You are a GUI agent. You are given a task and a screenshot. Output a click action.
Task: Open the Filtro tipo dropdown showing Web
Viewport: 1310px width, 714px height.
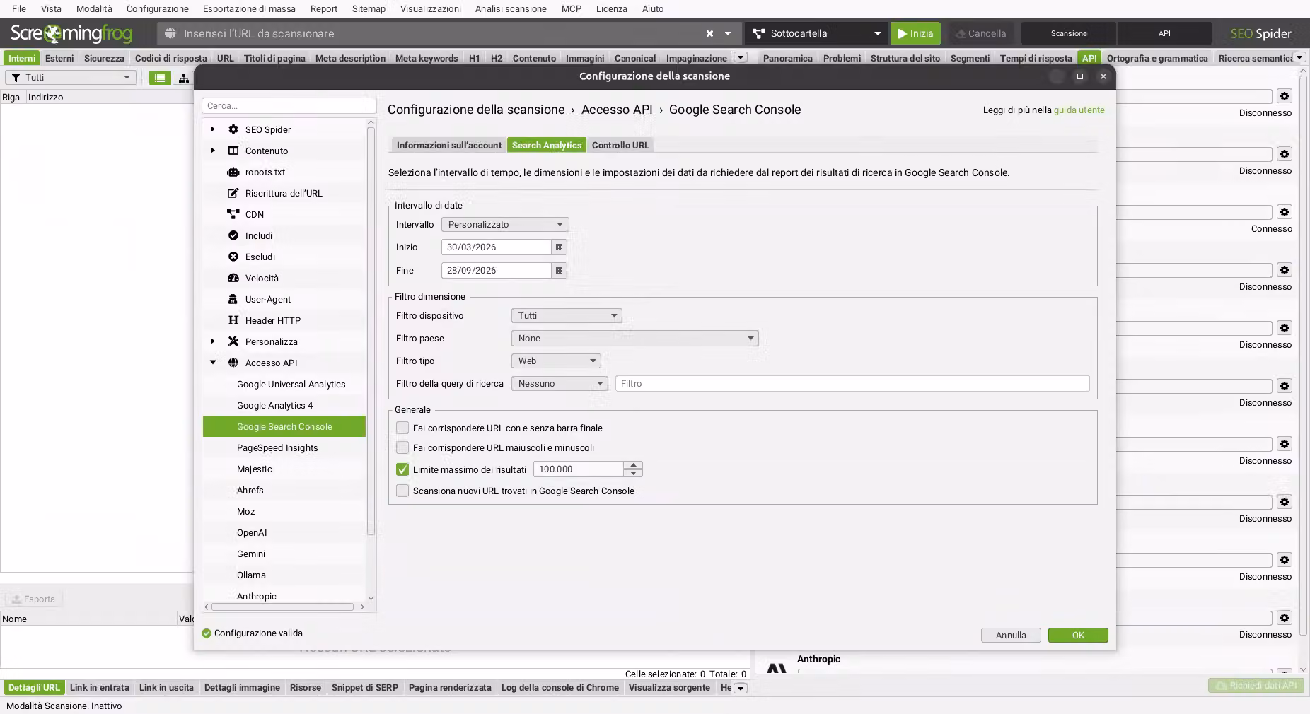[556, 361]
